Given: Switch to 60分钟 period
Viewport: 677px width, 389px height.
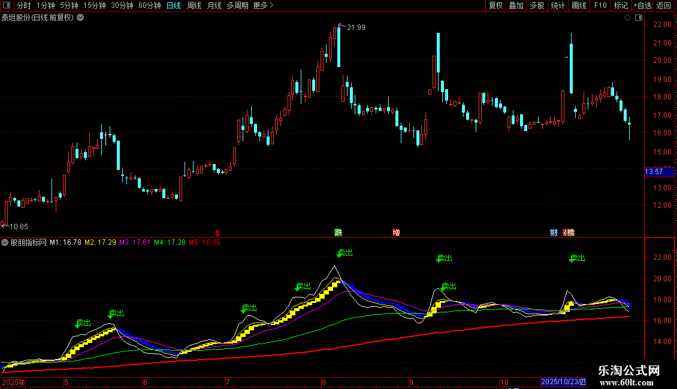Looking at the screenshot, I should 149,5.
